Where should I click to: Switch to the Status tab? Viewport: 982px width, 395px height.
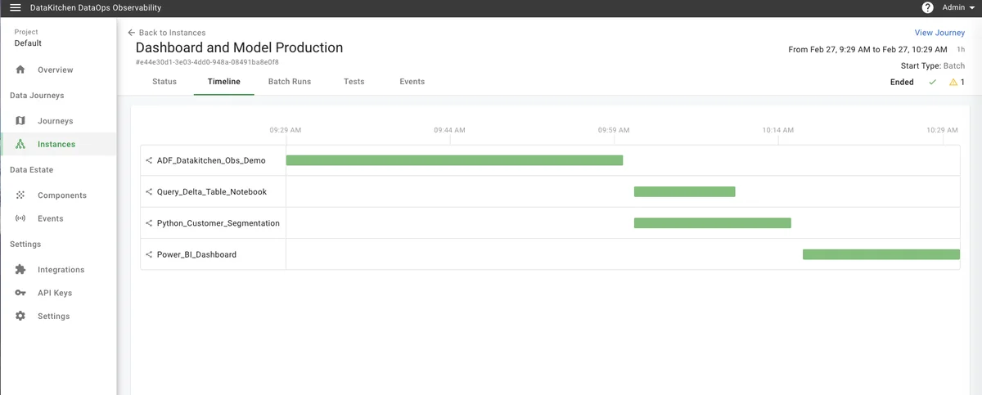point(164,82)
